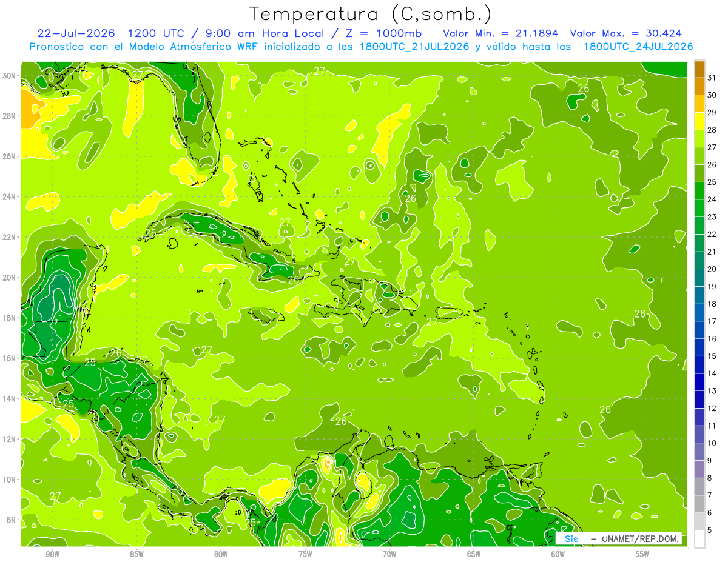Click the 28 value on the color scale
The width and height of the screenshot is (728, 562).
coord(712,130)
